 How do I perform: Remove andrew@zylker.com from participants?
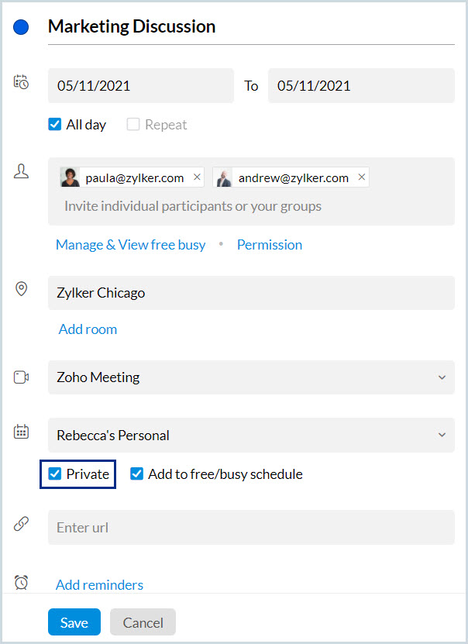[x=361, y=177]
